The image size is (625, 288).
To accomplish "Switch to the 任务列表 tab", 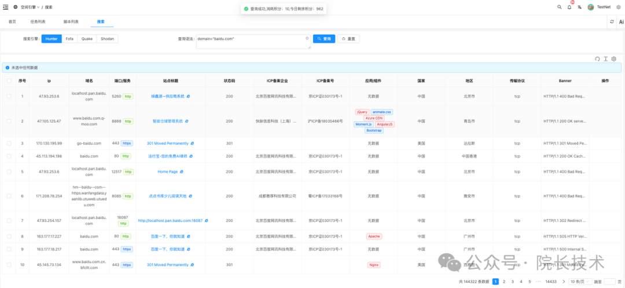I will point(38,21).
